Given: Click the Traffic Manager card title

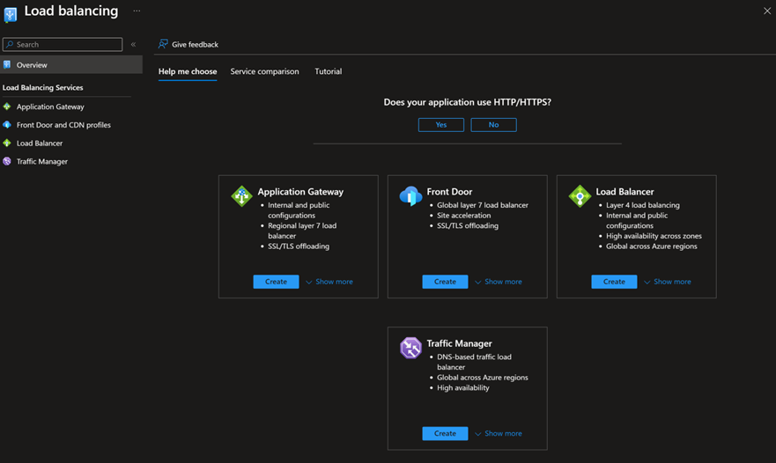Looking at the screenshot, I should point(459,343).
